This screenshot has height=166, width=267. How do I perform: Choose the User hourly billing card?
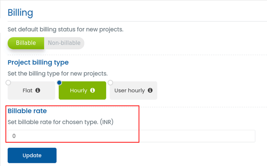(x=130, y=91)
